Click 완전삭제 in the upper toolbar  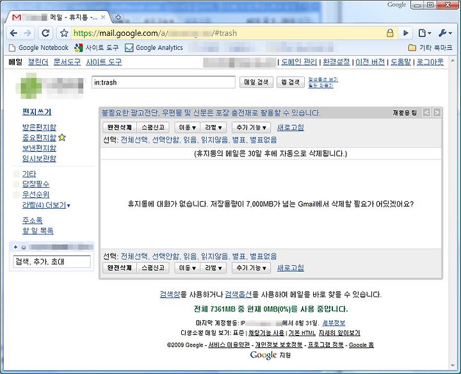click(x=119, y=127)
